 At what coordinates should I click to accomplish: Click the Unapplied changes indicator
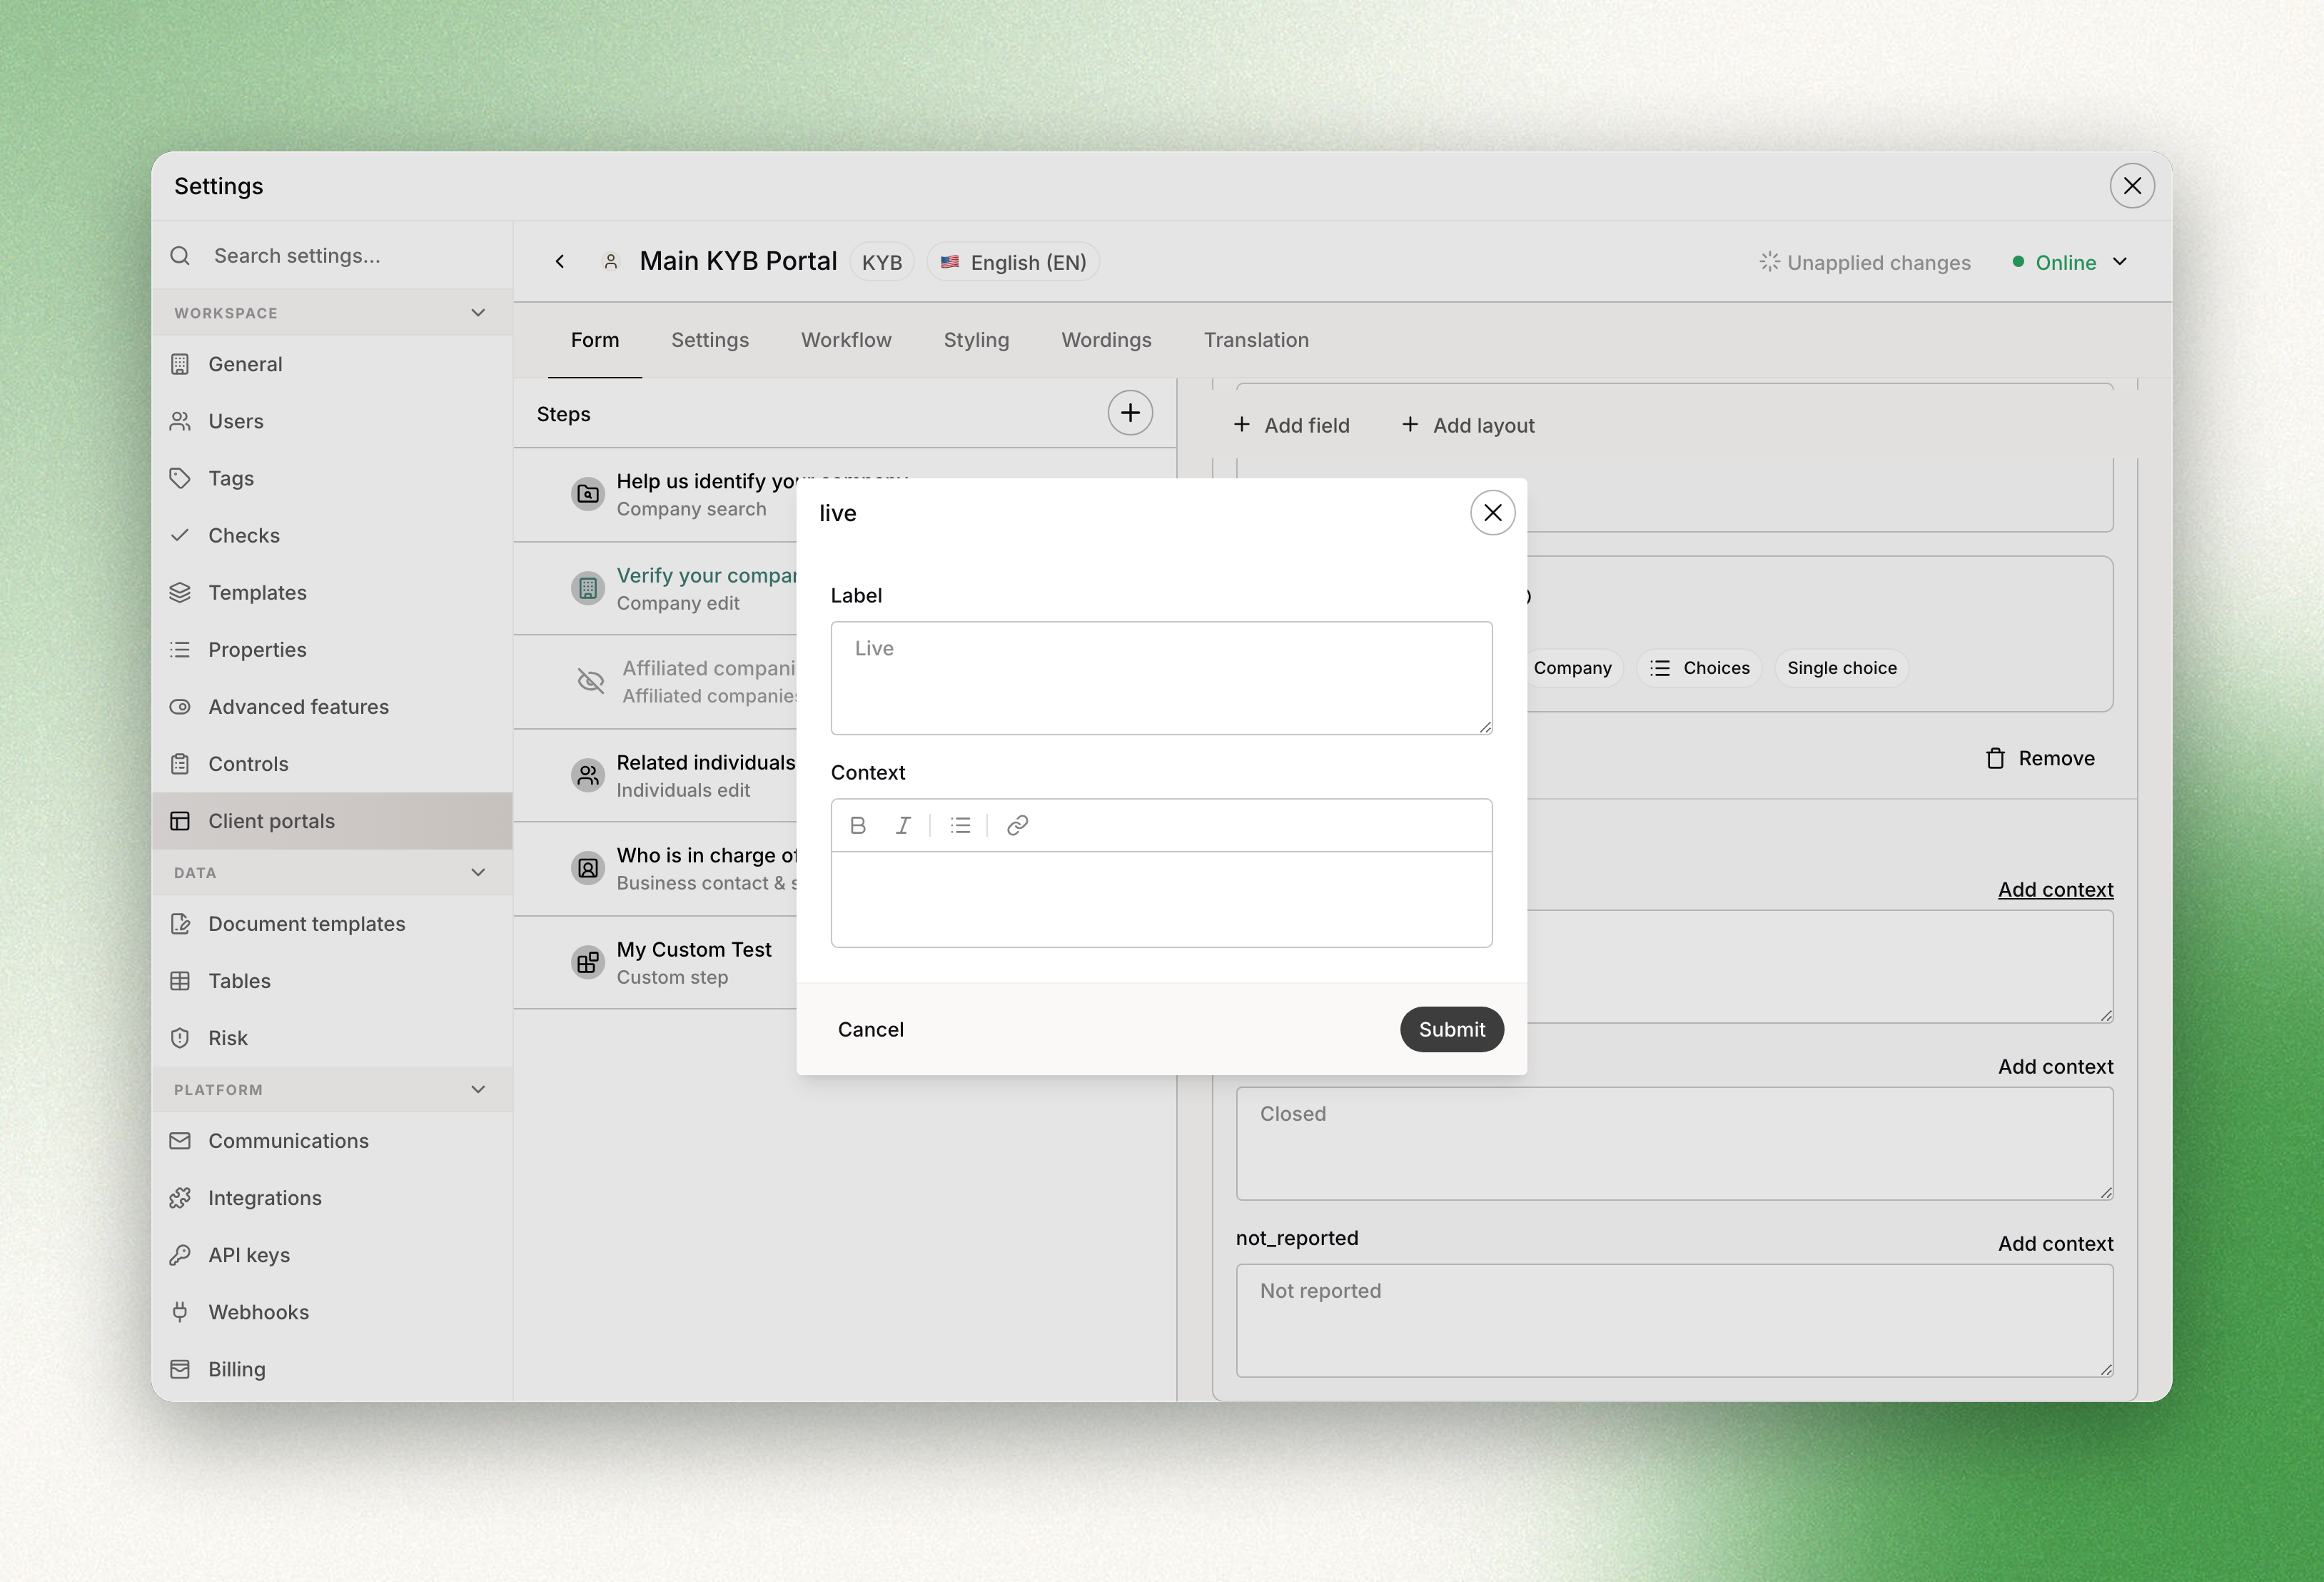1865,262
